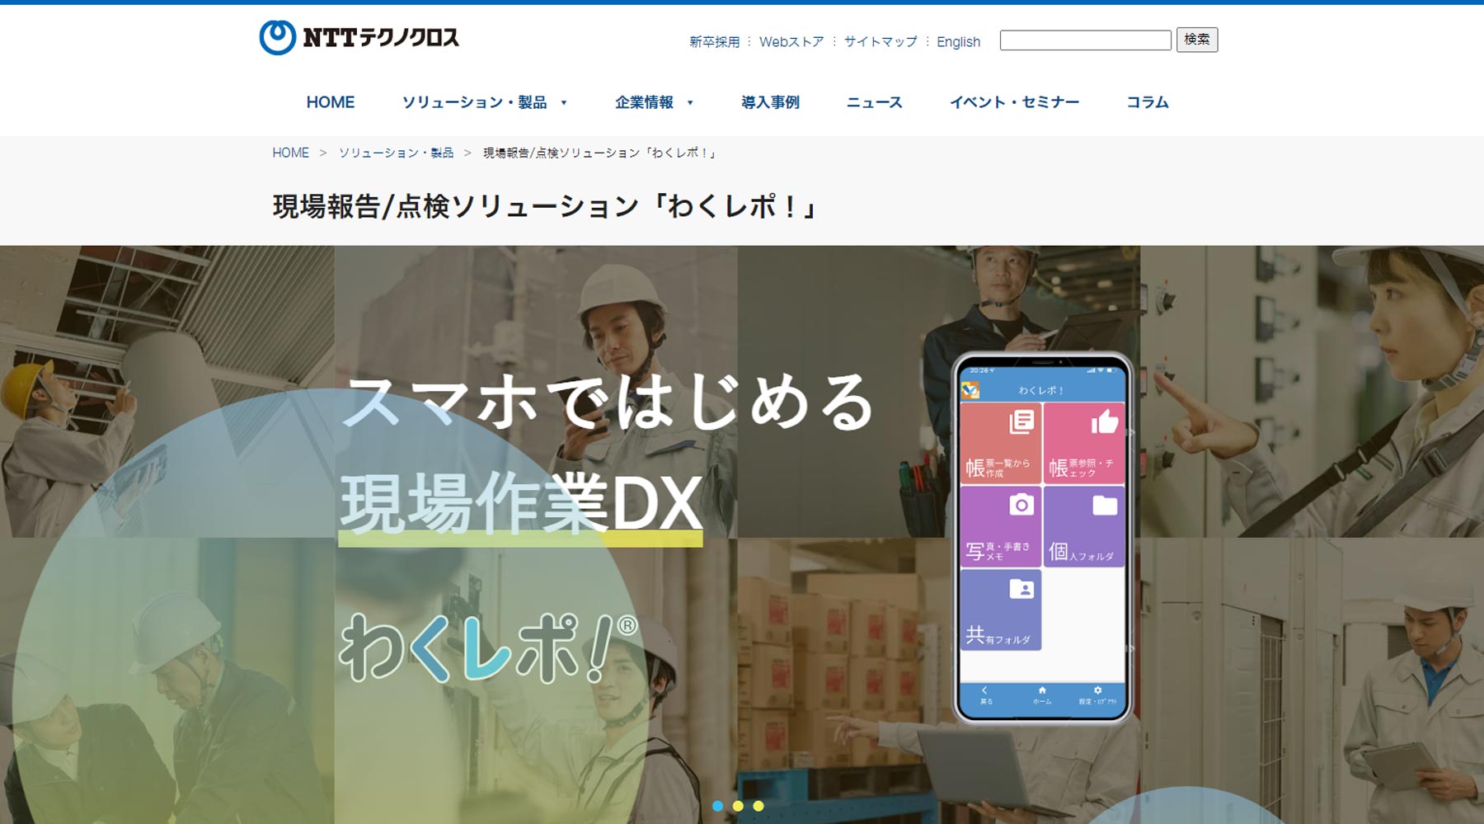
Task: Open the コラム menu item
Action: 1148,102
